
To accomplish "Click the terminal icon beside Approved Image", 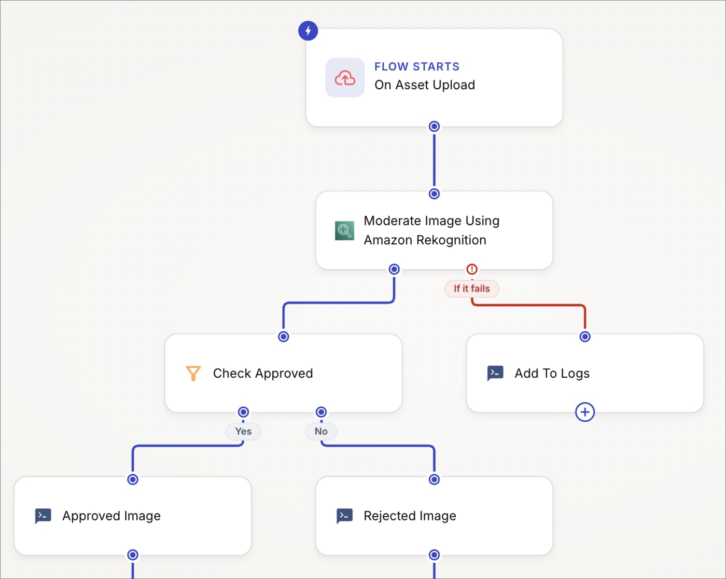I will (43, 516).
